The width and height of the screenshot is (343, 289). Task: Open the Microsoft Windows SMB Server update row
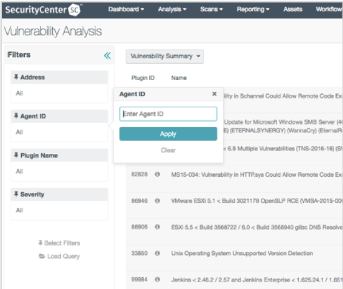(x=283, y=126)
